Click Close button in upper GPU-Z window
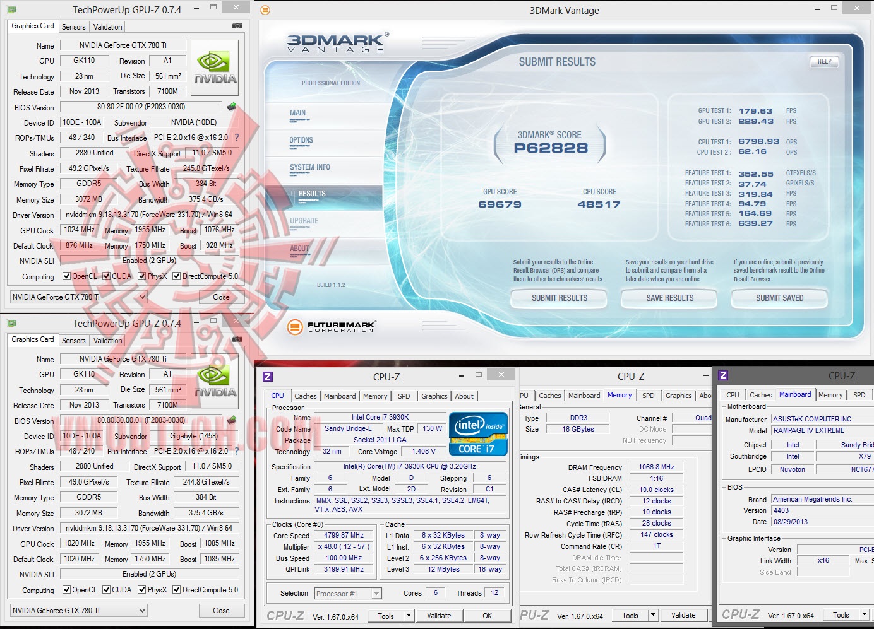Image resolution: width=874 pixels, height=629 pixels. (221, 297)
